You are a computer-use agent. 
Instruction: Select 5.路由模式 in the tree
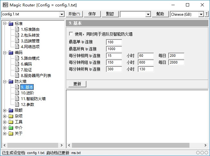pyautogui.click(x=30, y=58)
